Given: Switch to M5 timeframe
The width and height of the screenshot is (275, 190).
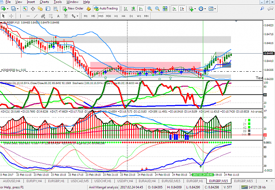Looking at the screenshot, I should pos(93,16).
